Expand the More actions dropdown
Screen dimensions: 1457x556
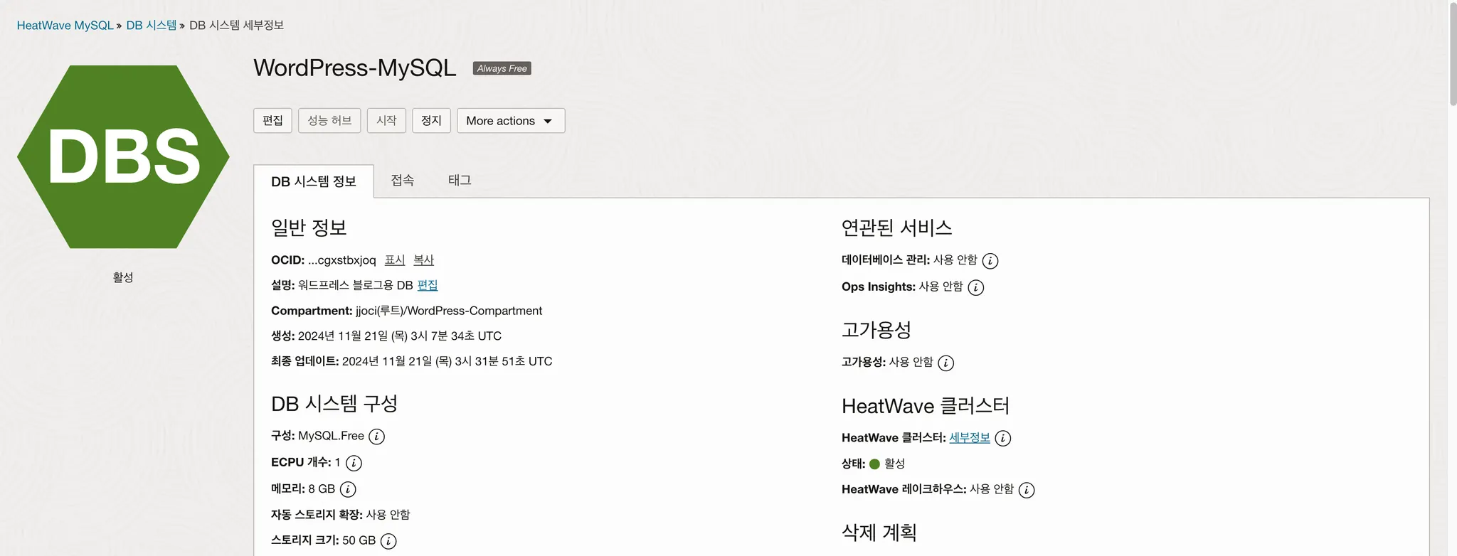coord(511,121)
